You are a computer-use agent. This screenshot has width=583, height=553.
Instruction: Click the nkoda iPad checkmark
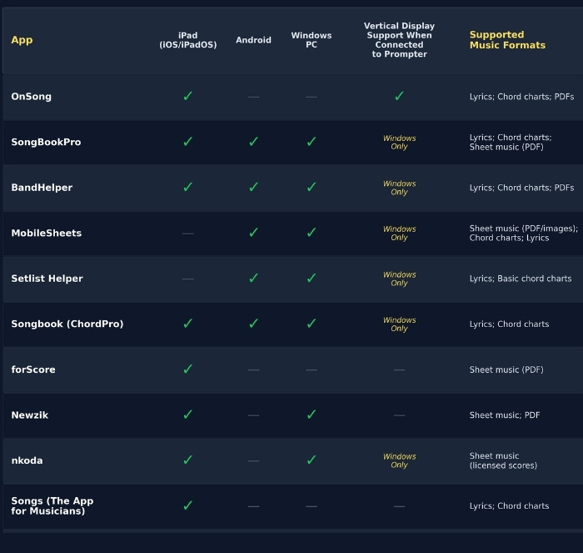click(x=187, y=460)
